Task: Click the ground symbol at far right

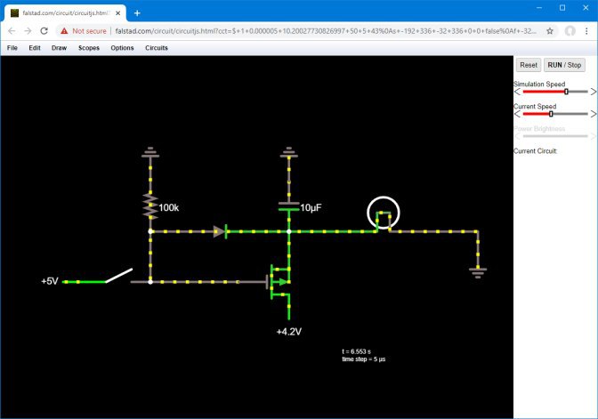Action: pos(478,273)
